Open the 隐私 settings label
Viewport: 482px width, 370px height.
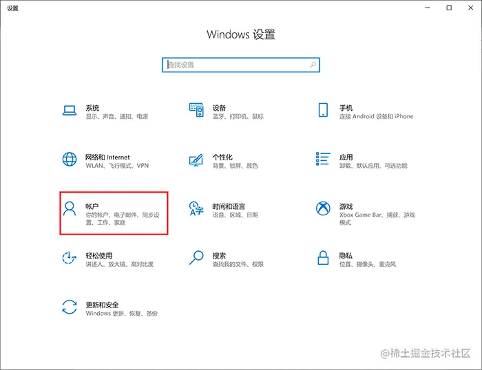[346, 255]
